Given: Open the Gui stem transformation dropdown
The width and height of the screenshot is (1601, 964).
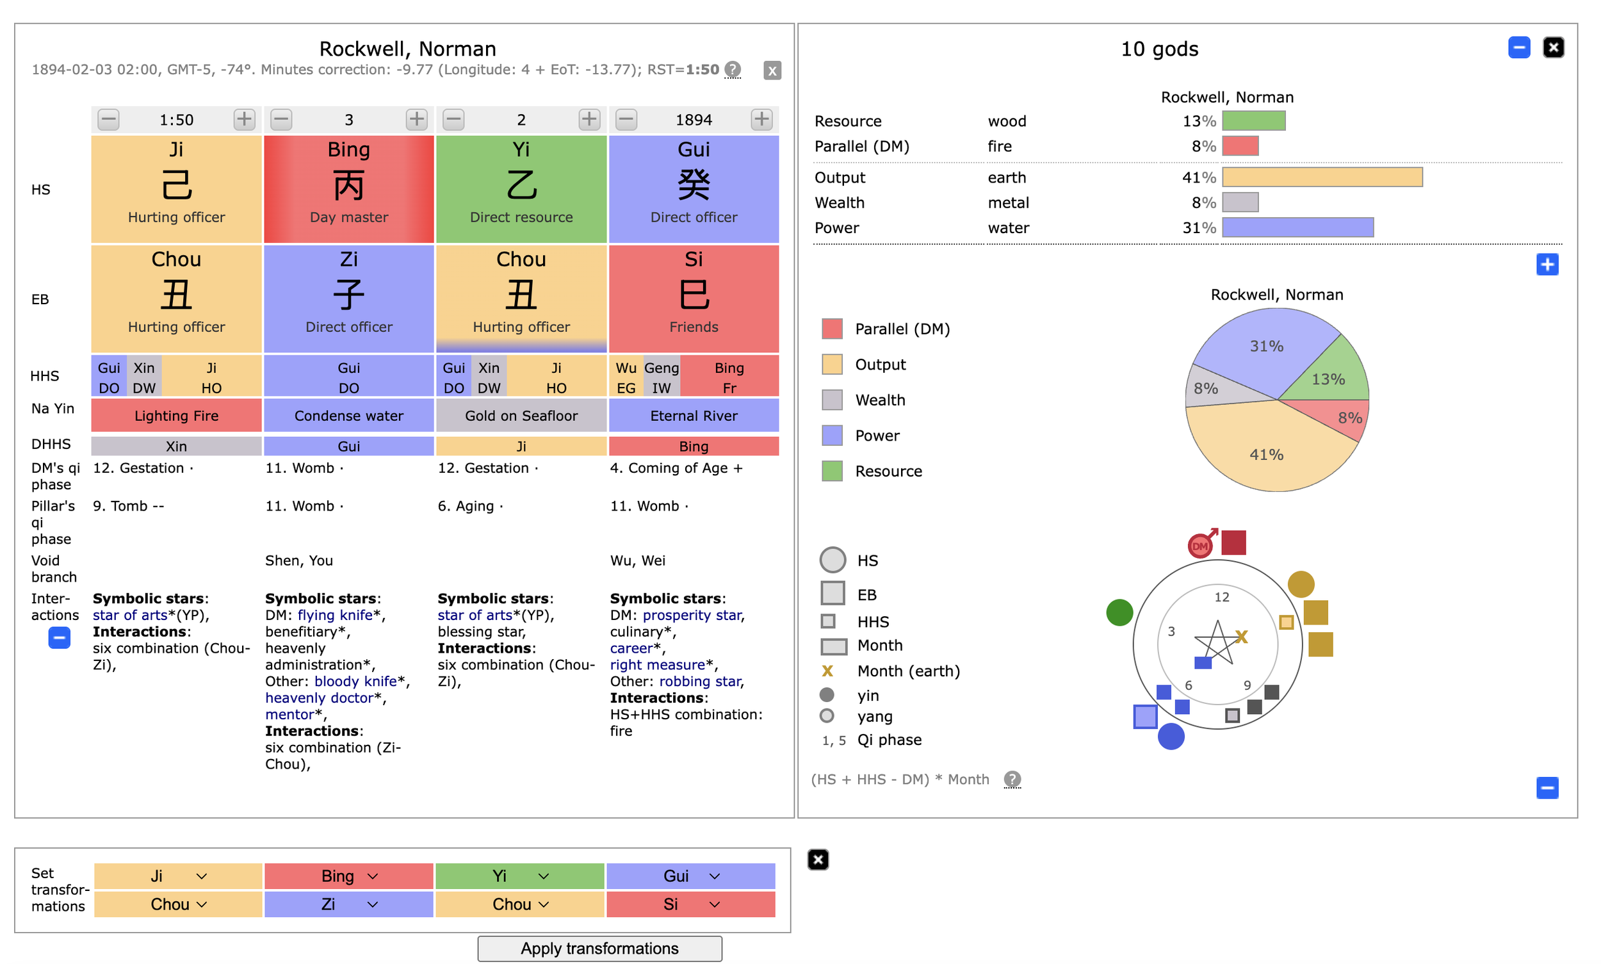Looking at the screenshot, I should 690,876.
